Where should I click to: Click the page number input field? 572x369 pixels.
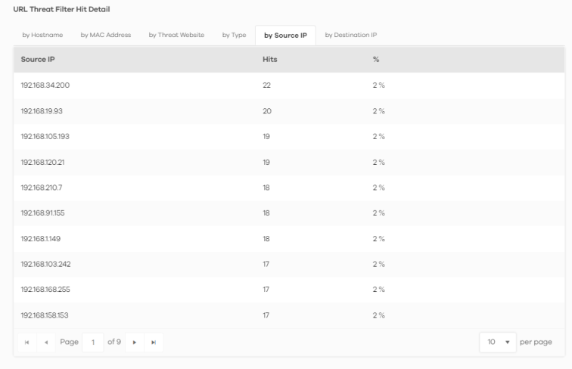[93, 343]
